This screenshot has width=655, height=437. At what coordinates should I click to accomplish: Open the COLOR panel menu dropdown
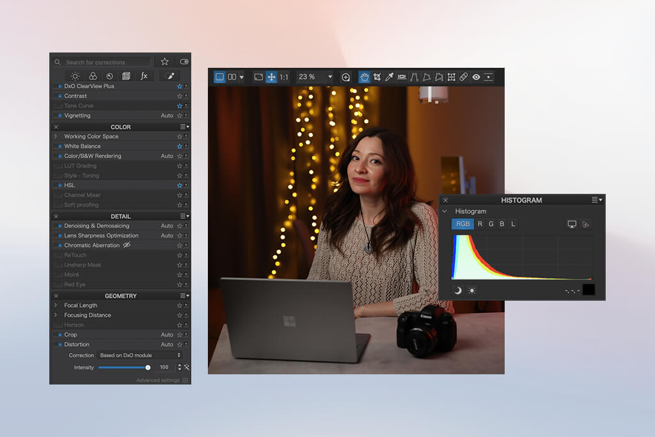[184, 127]
